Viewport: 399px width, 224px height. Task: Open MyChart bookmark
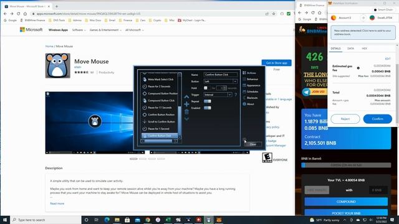coord(192,20)
